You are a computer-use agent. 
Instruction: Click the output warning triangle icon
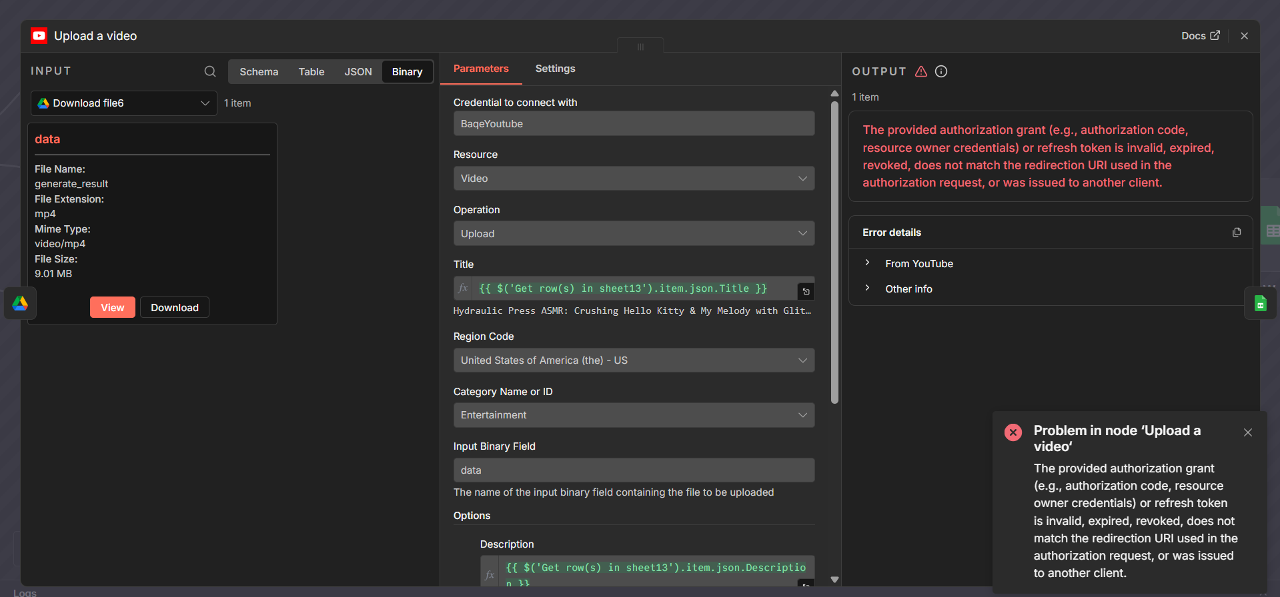[921, 71]
